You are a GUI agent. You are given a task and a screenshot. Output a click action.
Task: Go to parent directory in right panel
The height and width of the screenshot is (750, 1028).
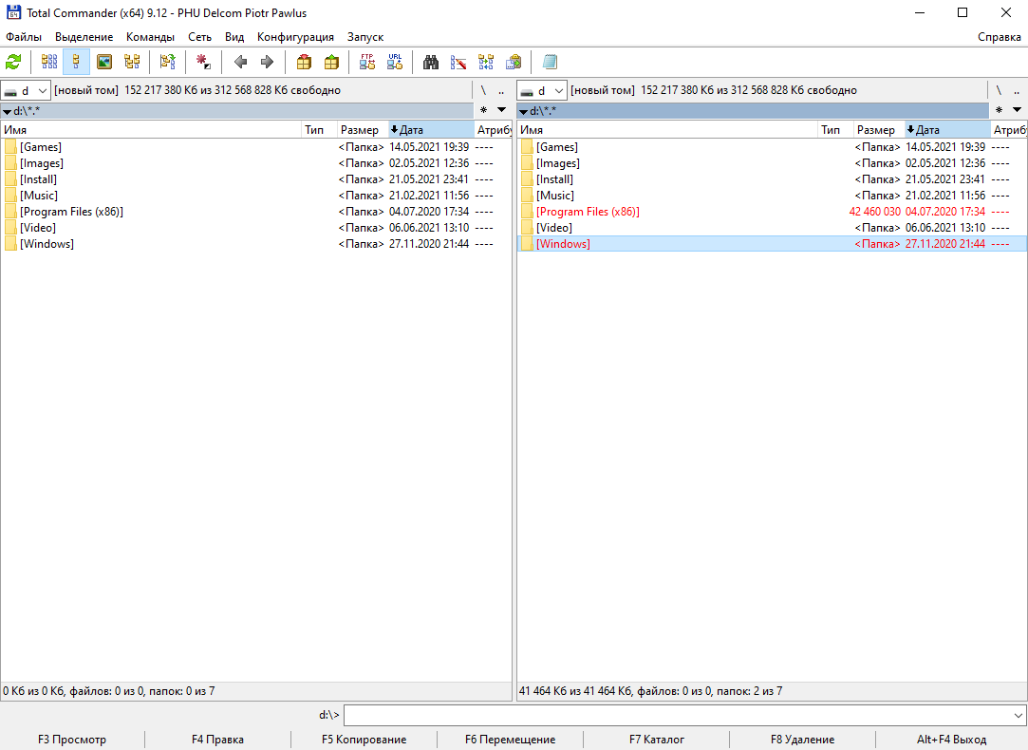(1017, 90)
